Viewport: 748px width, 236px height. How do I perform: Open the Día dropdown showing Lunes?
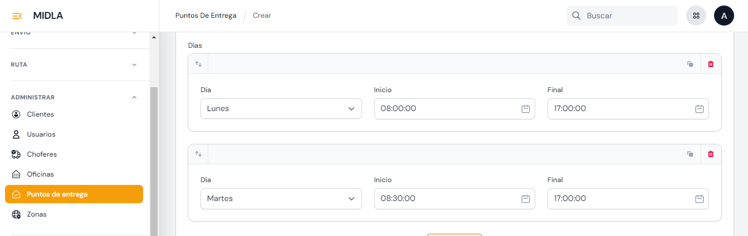click(x=281, y=109)
